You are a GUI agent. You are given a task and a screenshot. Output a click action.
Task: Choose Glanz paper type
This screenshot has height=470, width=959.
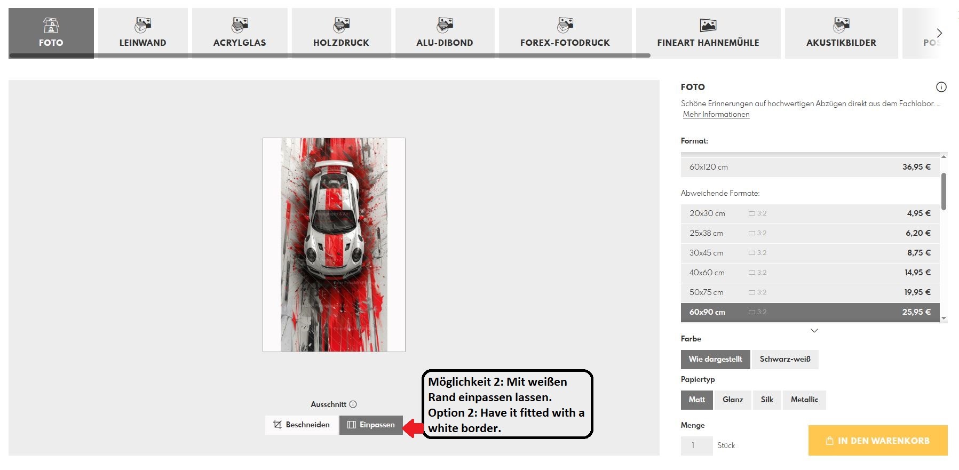point(733,400)
